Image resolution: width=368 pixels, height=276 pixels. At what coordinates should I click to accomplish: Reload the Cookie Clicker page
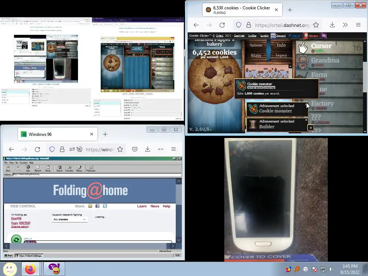click(x=222, y=25)
